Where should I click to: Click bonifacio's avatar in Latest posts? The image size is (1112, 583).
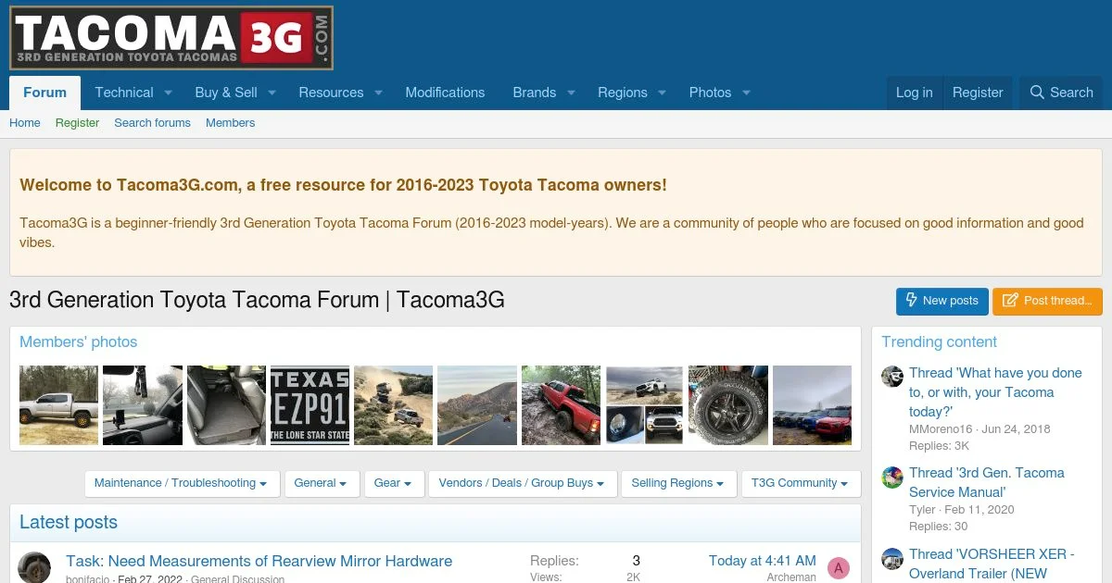pyautogui.click(x=34, y=567)
